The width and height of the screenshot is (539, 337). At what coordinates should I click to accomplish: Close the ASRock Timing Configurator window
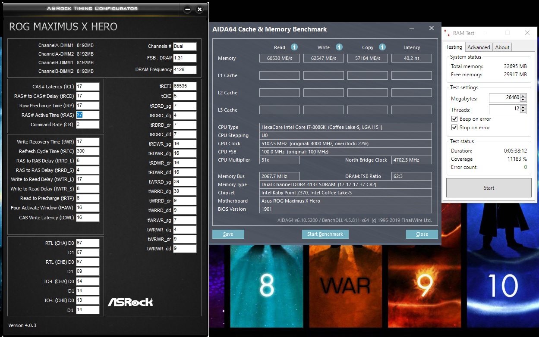(x=199, y=9)
